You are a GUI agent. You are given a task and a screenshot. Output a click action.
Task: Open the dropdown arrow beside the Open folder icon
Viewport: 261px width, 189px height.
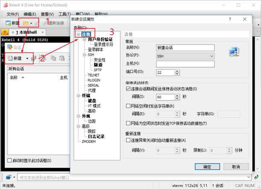coord(31,23)
